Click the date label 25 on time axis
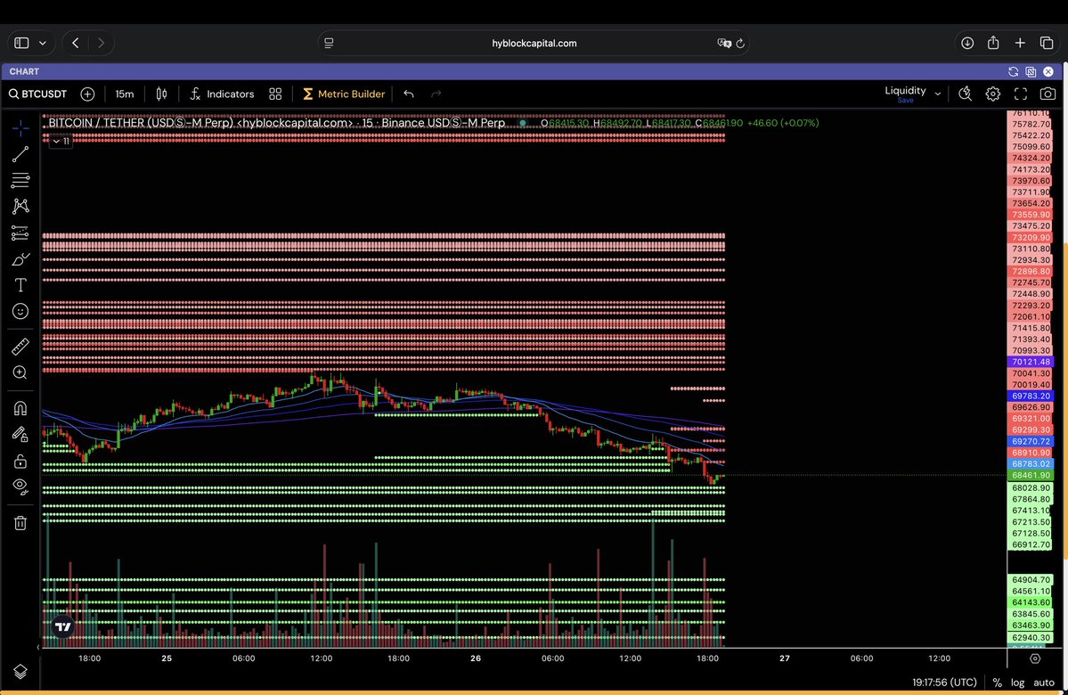Viewport: 1068px width, 695px height. click(167, 658)
